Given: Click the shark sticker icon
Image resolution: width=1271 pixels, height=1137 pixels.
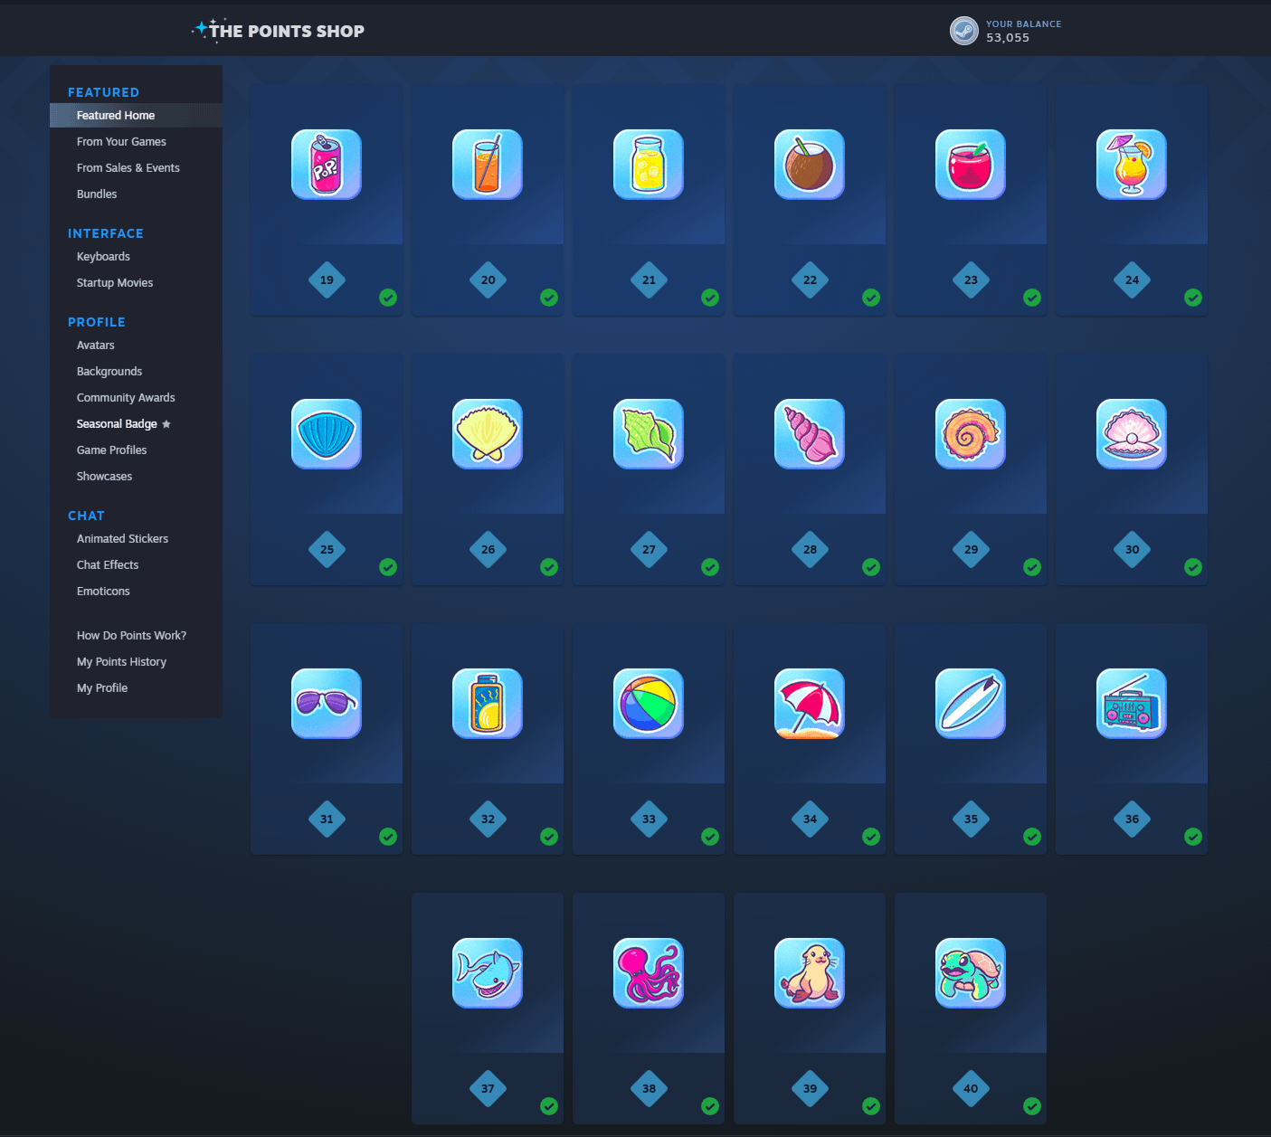Looking at the screenshot, I should tap(487, 973).
